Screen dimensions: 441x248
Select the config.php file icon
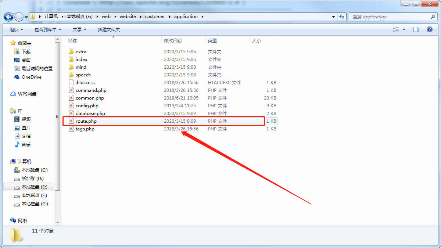point(71,106)
